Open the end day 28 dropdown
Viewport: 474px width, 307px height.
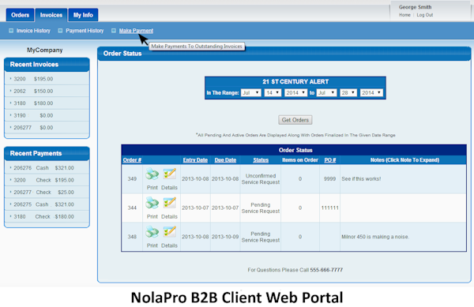click(348, 92)
